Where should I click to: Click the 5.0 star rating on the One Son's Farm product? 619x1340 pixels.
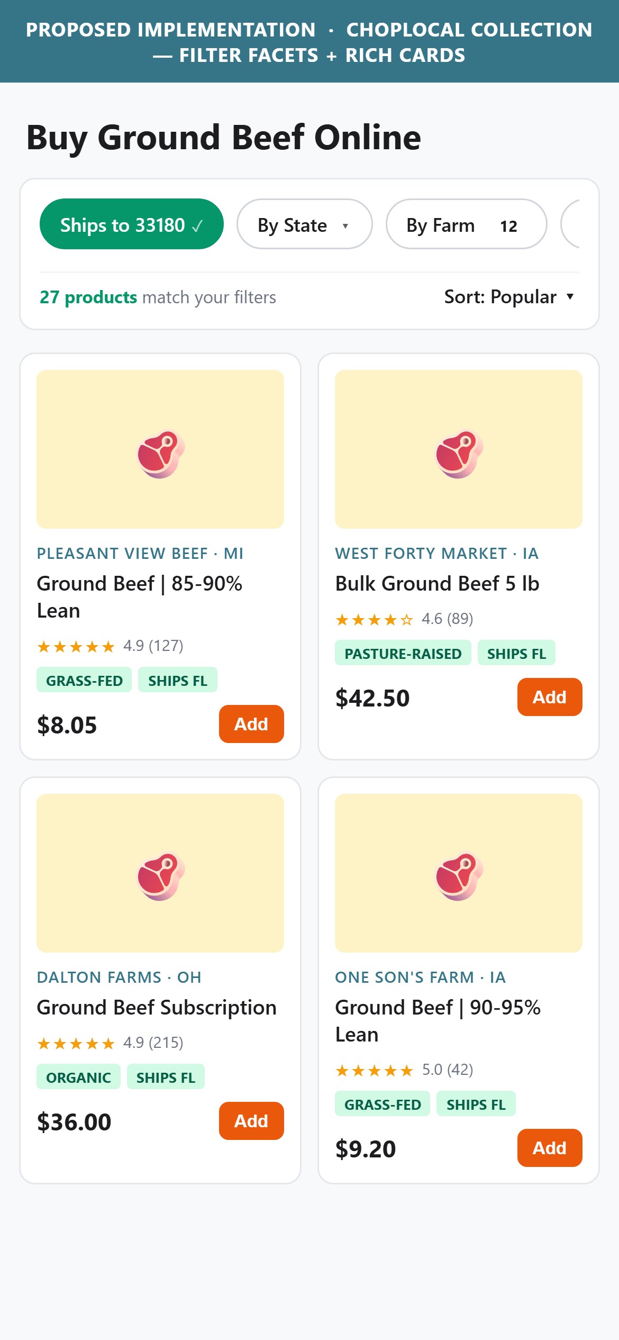click(x=404, y=1070)
